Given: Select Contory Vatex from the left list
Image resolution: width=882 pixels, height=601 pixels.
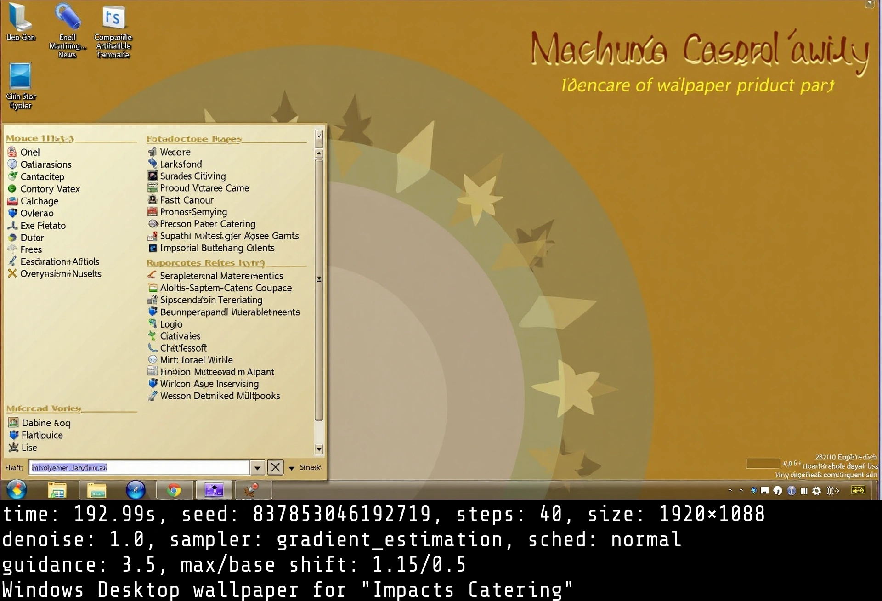Looking at the screenshot, I should pos(51,188).
